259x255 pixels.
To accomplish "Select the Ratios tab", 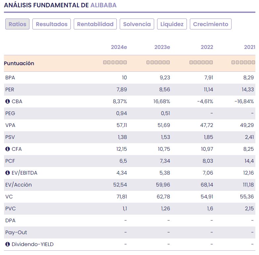I will tap(18, 24).
